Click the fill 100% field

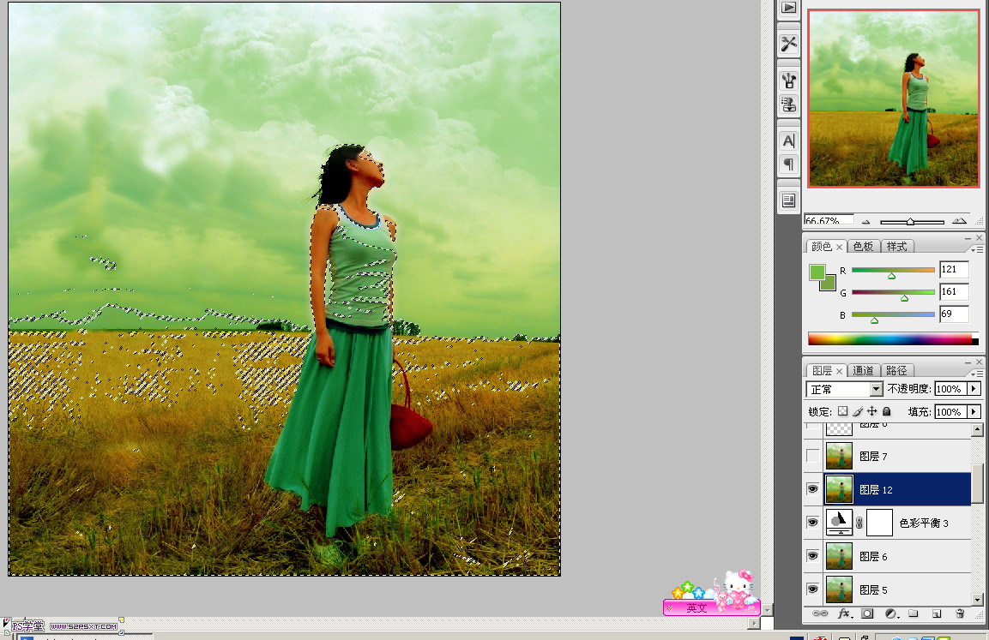point(951,411)
